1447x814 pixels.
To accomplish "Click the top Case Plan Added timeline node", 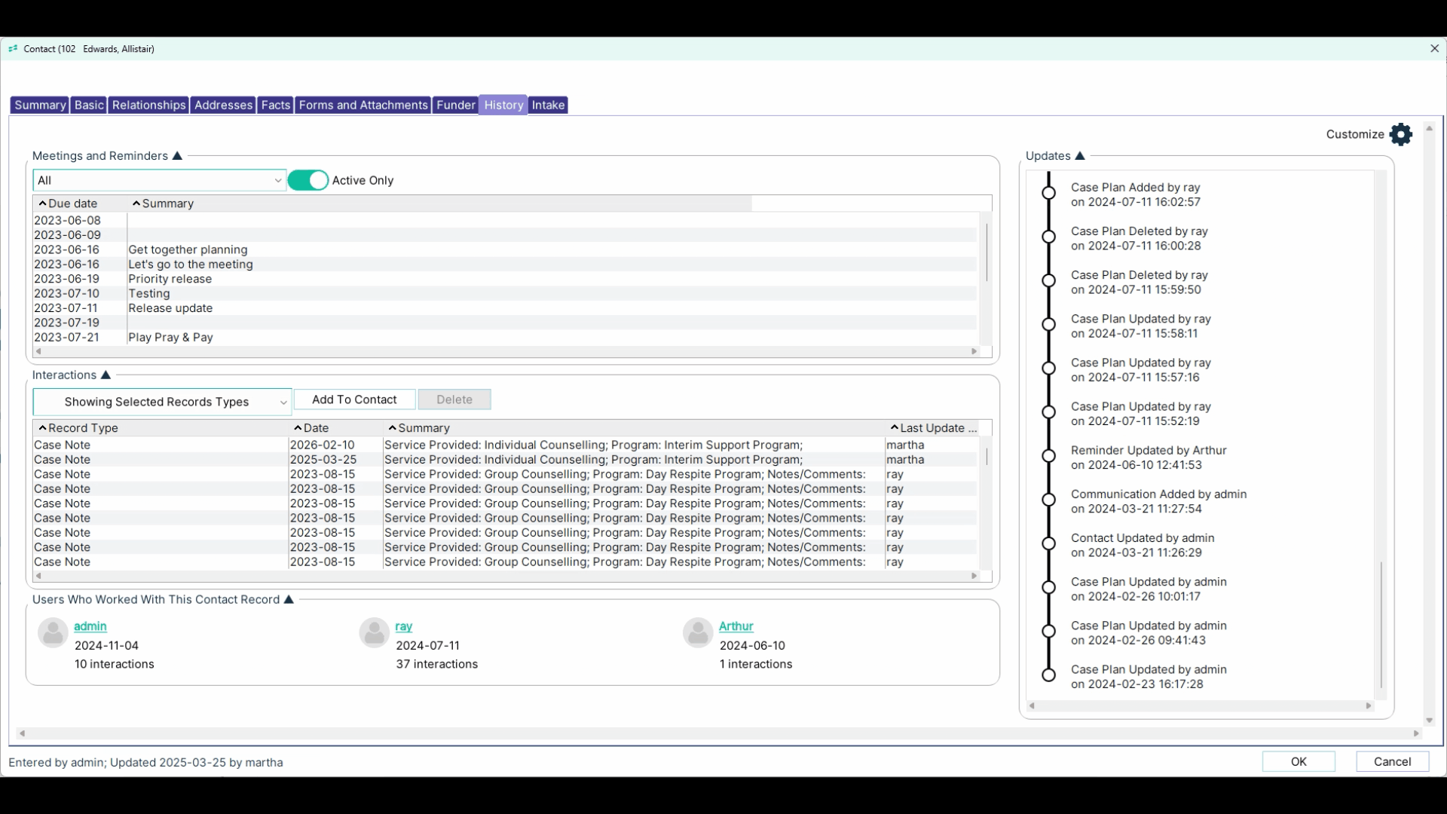I will (1048, 193).
